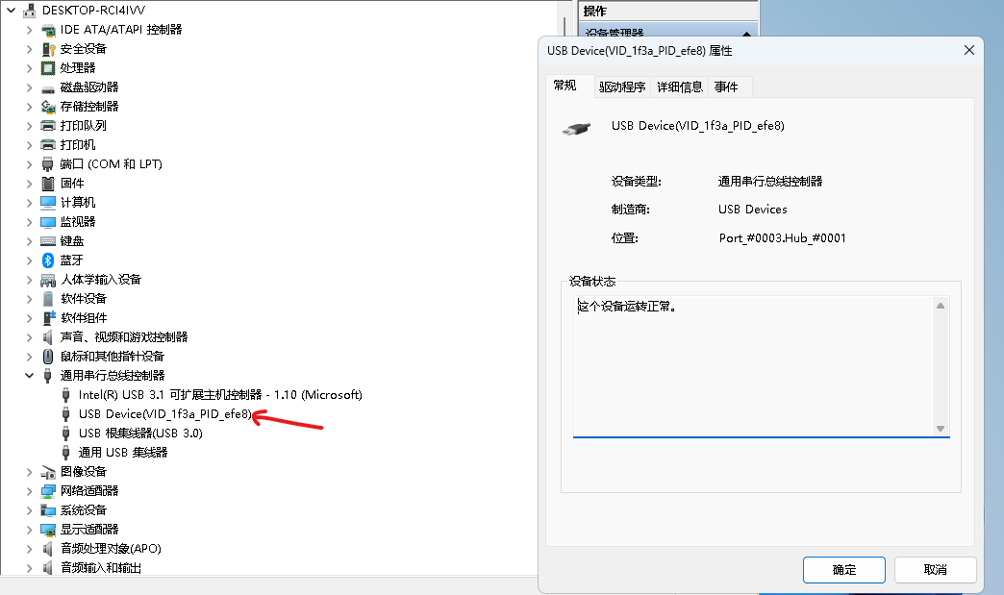Click the 网络适配器 network adapter icon
Screen dimensions: 1004x595
point(48,491)
